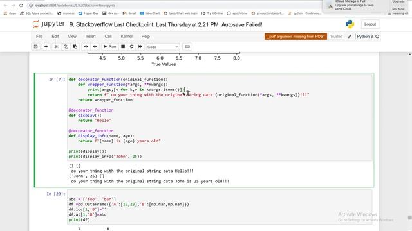Open the Gmail bookmark
The height and width of the screenshot is (231, 412).
pyautogui.click(x=129, y=13)
